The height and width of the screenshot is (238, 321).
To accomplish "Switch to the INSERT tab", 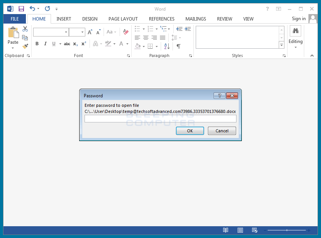I will [64, 19].
